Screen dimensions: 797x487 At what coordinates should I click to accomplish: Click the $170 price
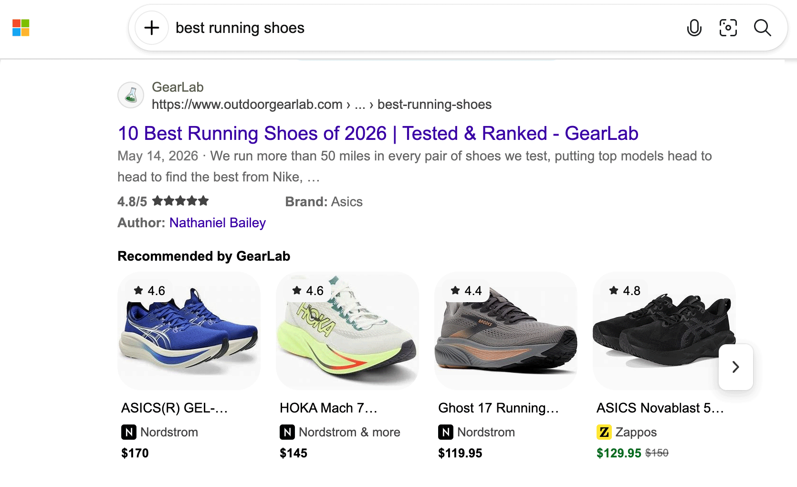(135, 453)
